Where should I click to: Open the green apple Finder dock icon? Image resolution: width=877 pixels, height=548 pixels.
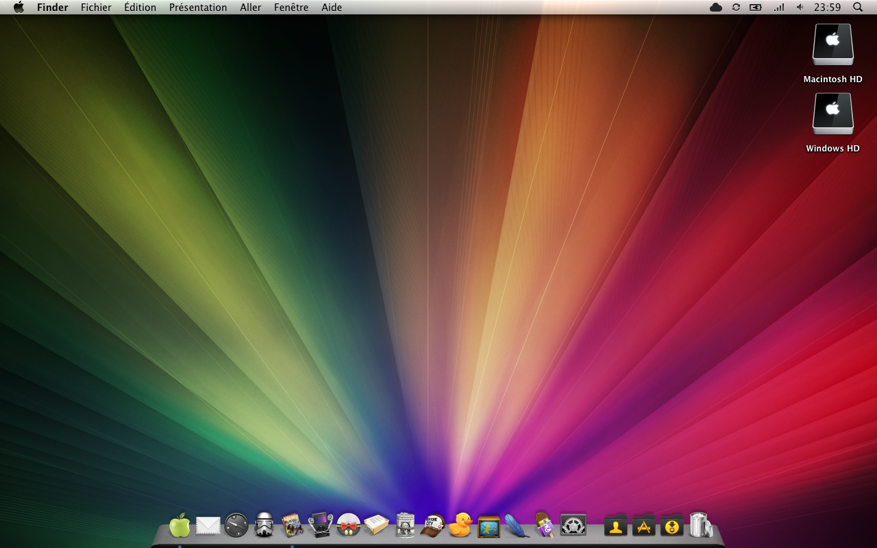coord(180,525)
